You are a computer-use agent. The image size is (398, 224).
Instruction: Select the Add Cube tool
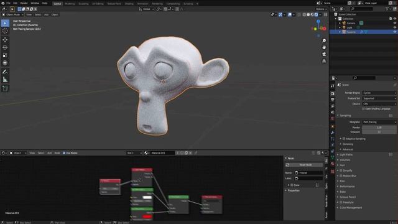[5, 88]
